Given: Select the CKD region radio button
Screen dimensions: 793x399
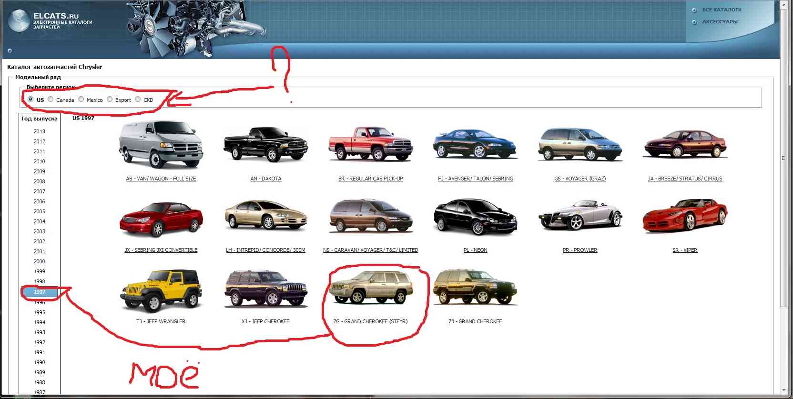Looking at the screenshot, I should coord(138,100).
